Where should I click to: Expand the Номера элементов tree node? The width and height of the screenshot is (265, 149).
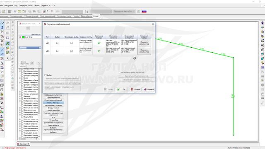[20, 82]
